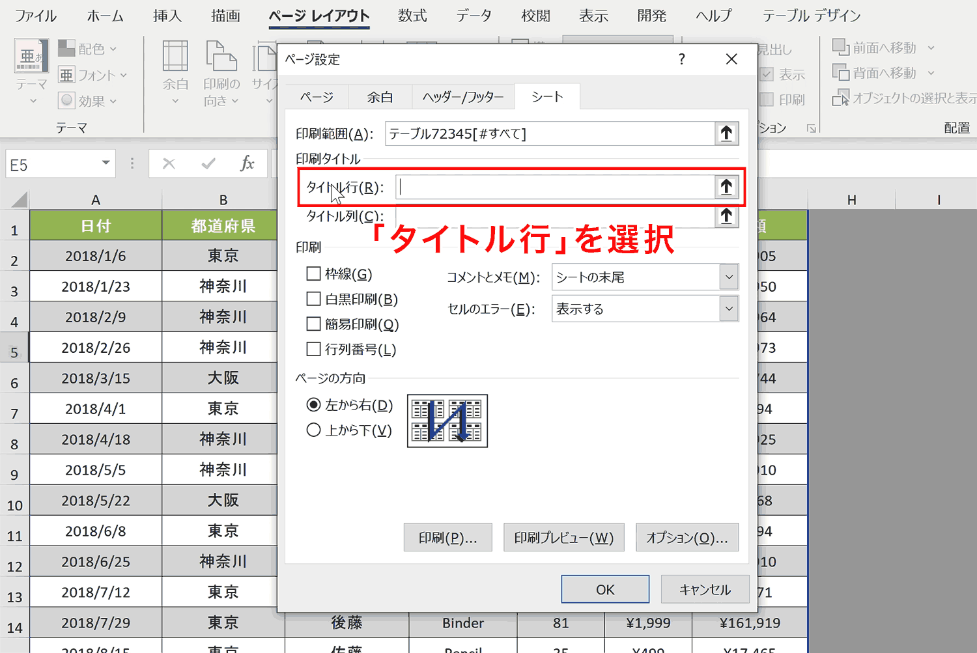Open the Name Box dropdown arrow

pyautogui.click(x=106, y=163)
